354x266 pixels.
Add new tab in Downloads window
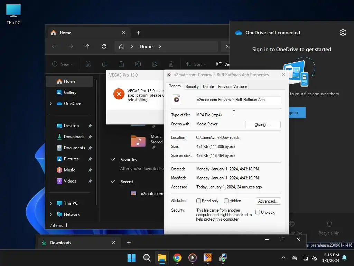pos(129,243)
